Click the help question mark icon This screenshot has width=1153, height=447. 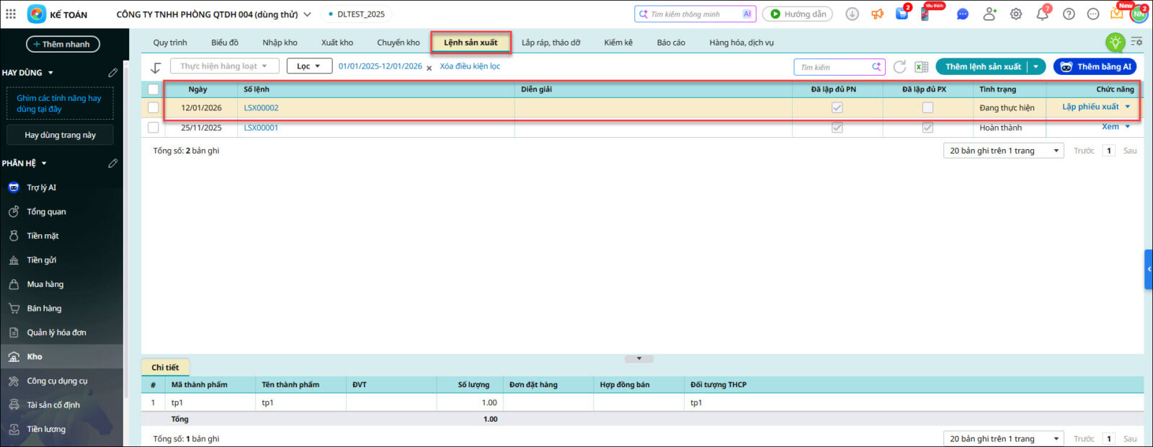(1069, 14)
